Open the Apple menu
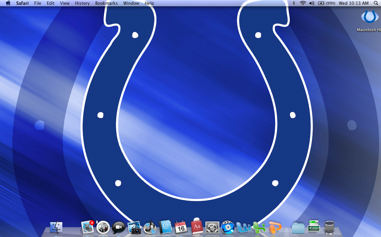 tap(8, 3)
